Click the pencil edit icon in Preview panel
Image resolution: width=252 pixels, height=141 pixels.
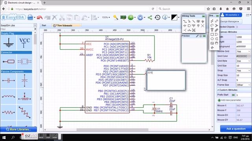tap(197, 36)
